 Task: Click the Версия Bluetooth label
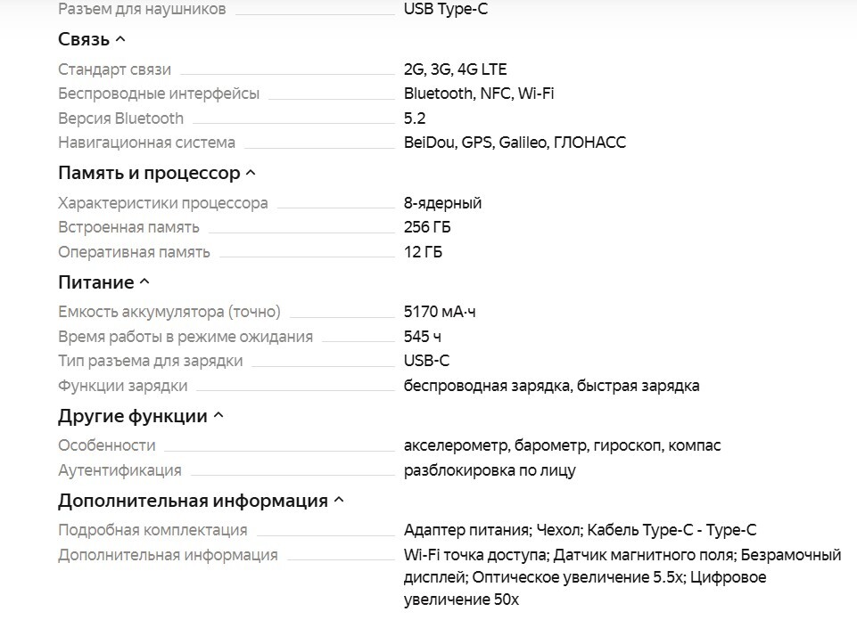click(x=120, y=118)
